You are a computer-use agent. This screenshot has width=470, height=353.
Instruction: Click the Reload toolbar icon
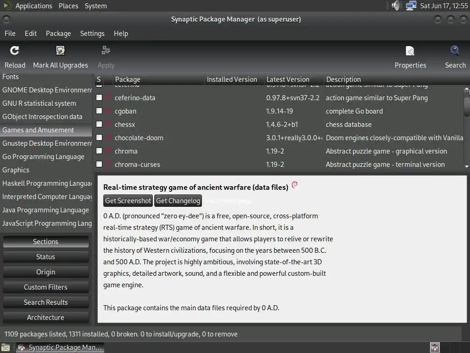[14, 51]
